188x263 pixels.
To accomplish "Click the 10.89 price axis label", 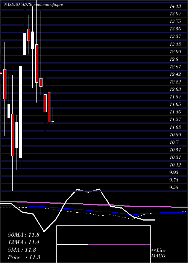I will click(176, 135).
